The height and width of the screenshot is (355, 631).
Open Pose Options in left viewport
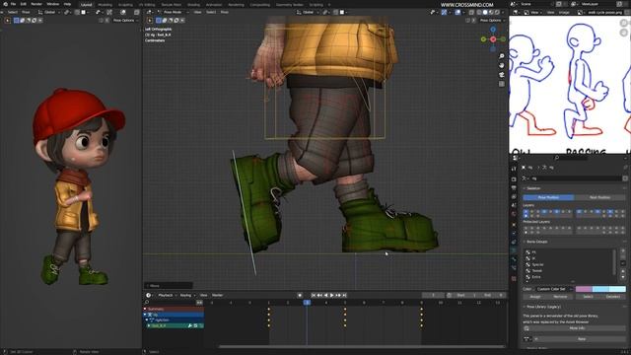[x=125, y=20]
